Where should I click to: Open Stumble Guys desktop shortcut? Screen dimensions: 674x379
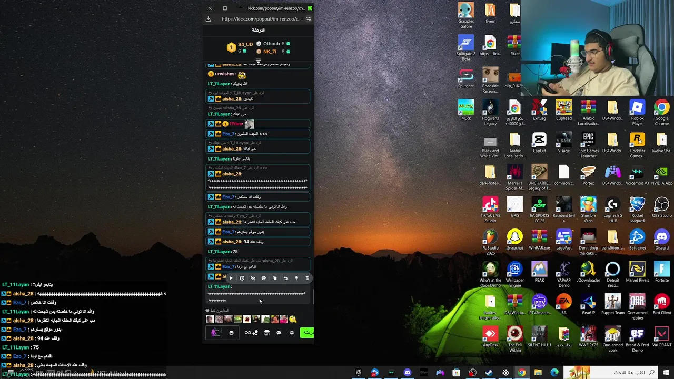[588, 210]
